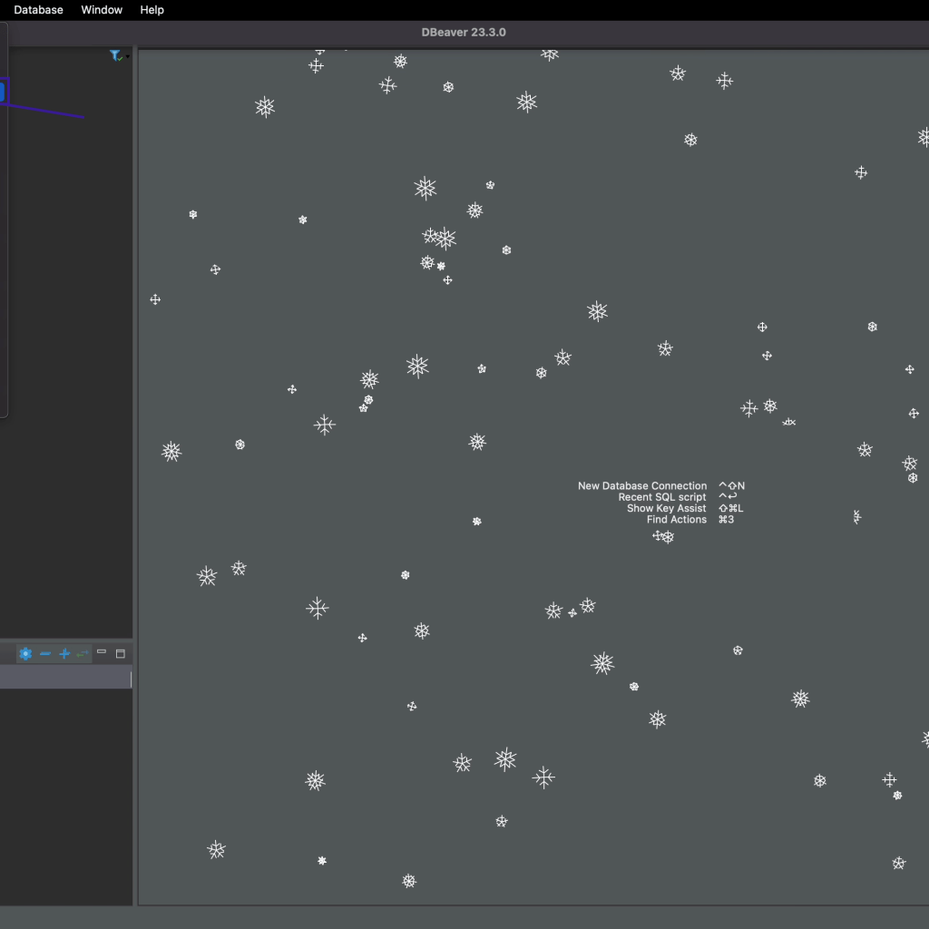
Task: Open the Database menu
Action: pyautogui.click(x=38, y=10)
